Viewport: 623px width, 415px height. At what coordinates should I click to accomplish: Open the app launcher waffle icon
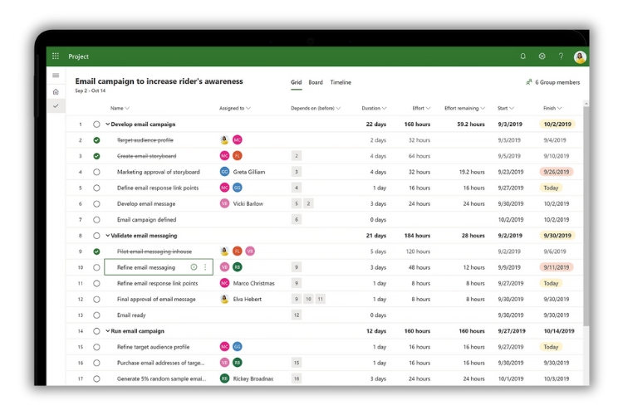click(56, 56)
